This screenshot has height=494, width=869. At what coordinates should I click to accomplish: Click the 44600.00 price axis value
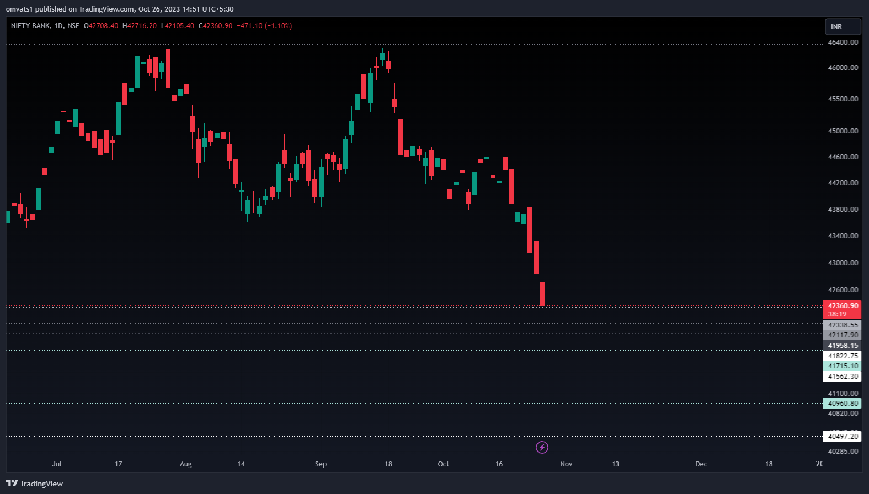click(x=843, y=157)
